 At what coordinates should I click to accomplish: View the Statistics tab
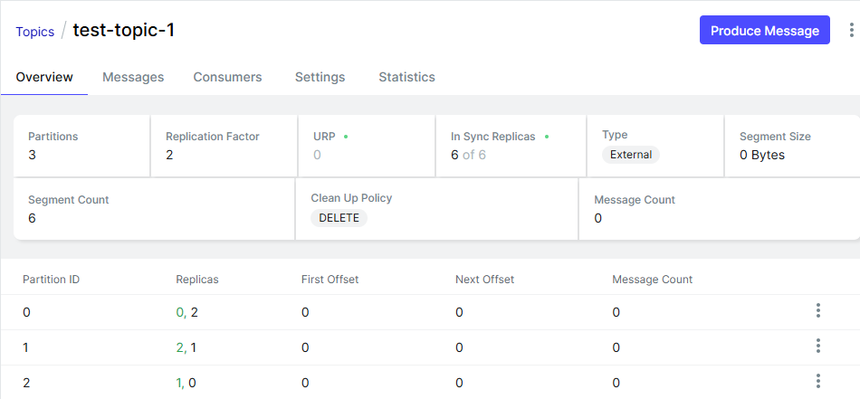[x=406, y=77]
